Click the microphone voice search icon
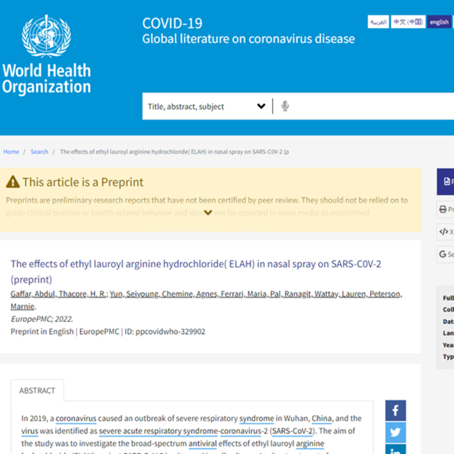Image resolution: width=454 pixels, height=454 pixels. 285,106
